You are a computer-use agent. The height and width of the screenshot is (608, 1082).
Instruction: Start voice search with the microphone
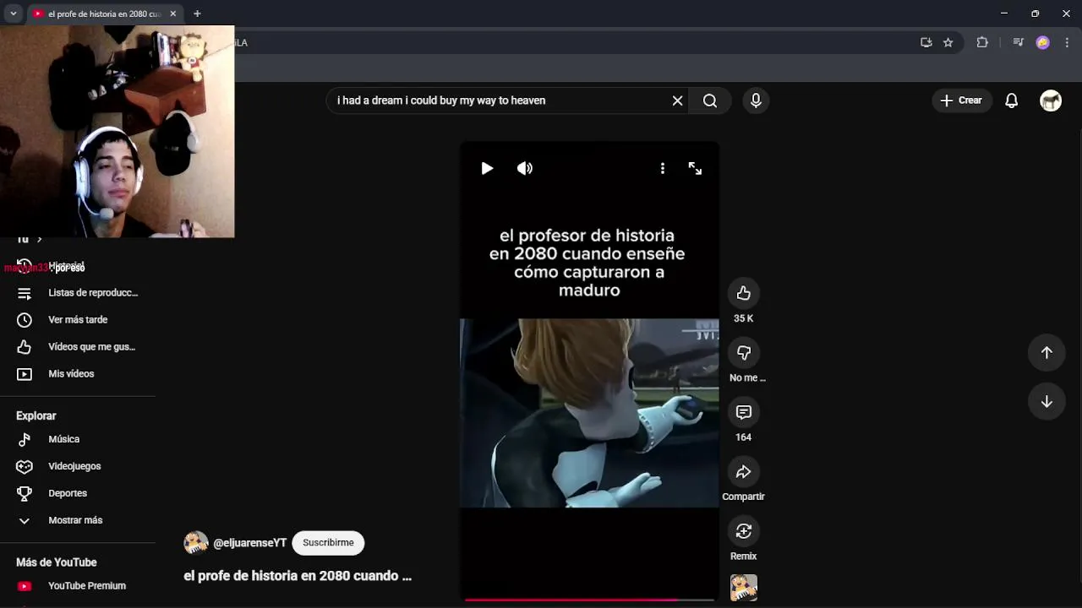(756, 100)
